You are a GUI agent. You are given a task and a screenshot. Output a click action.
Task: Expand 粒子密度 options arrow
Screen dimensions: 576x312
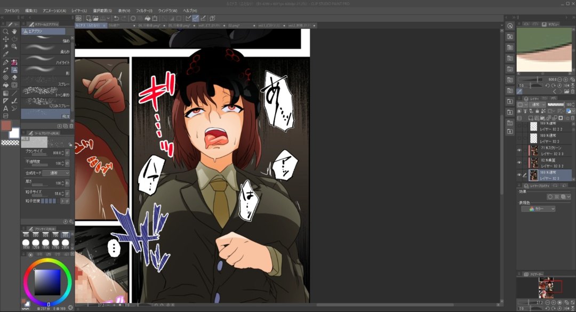click(x=62, y=201)
